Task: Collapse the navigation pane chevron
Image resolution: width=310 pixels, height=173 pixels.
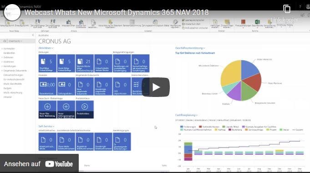Action: [33, 35]
